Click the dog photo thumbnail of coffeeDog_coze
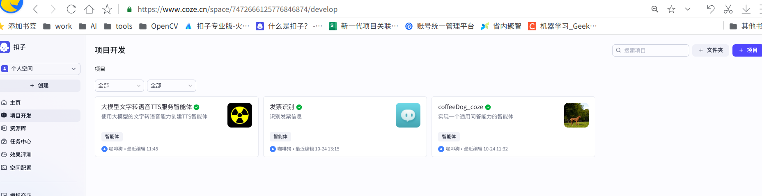This screenshot has width=762, height=196. coord(576,115)
